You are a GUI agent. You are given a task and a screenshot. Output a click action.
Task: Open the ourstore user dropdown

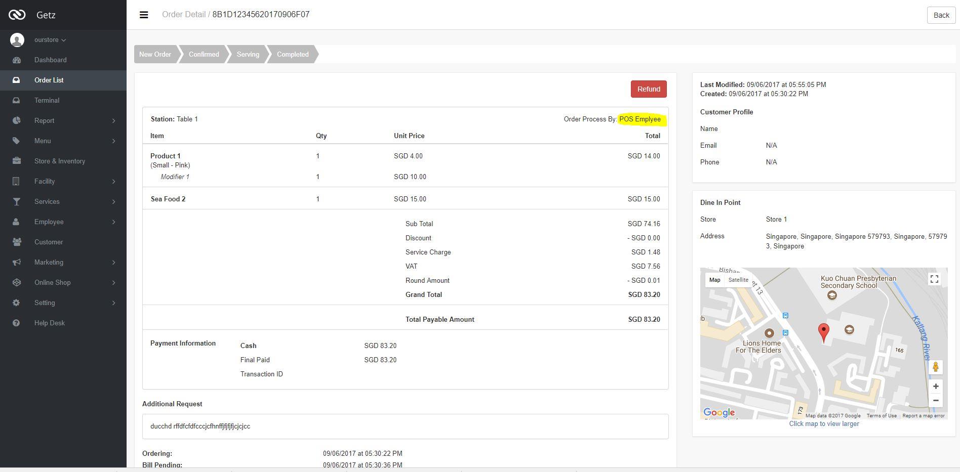(x=50, y=40)
